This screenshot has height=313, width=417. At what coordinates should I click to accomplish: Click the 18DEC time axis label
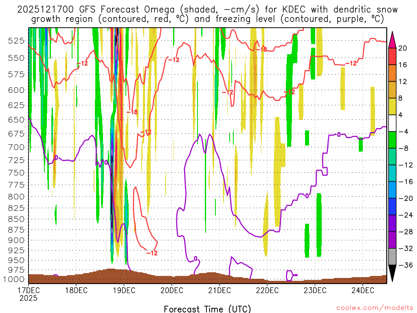coord(76,290)
